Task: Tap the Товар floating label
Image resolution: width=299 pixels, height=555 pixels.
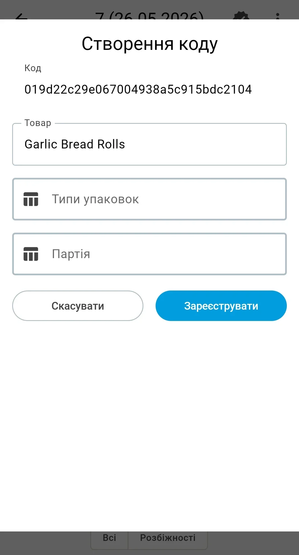Action: point(38,123)
